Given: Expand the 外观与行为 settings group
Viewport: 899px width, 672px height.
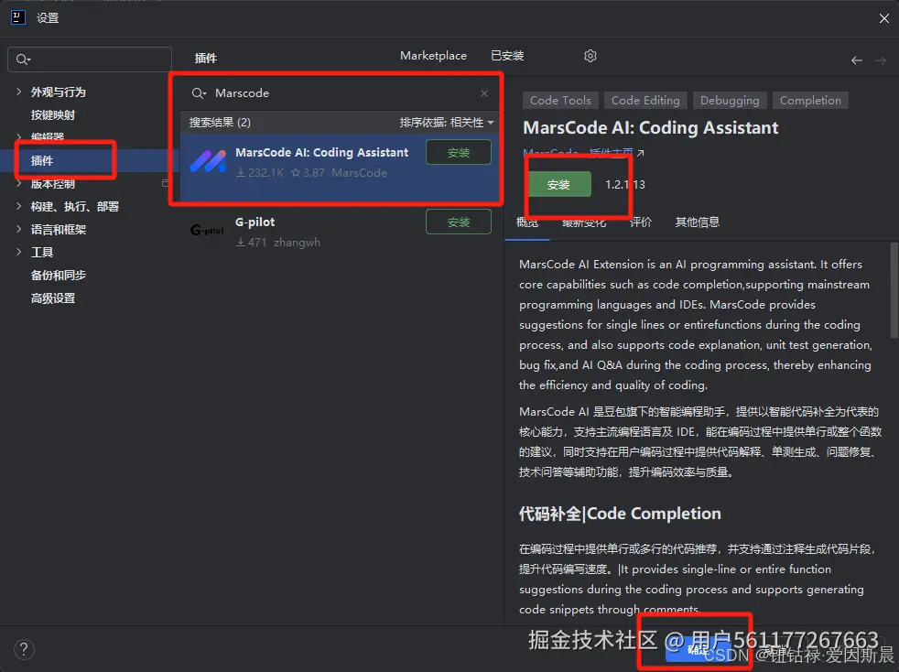Looking at the screenshot, I should point(19,92).
